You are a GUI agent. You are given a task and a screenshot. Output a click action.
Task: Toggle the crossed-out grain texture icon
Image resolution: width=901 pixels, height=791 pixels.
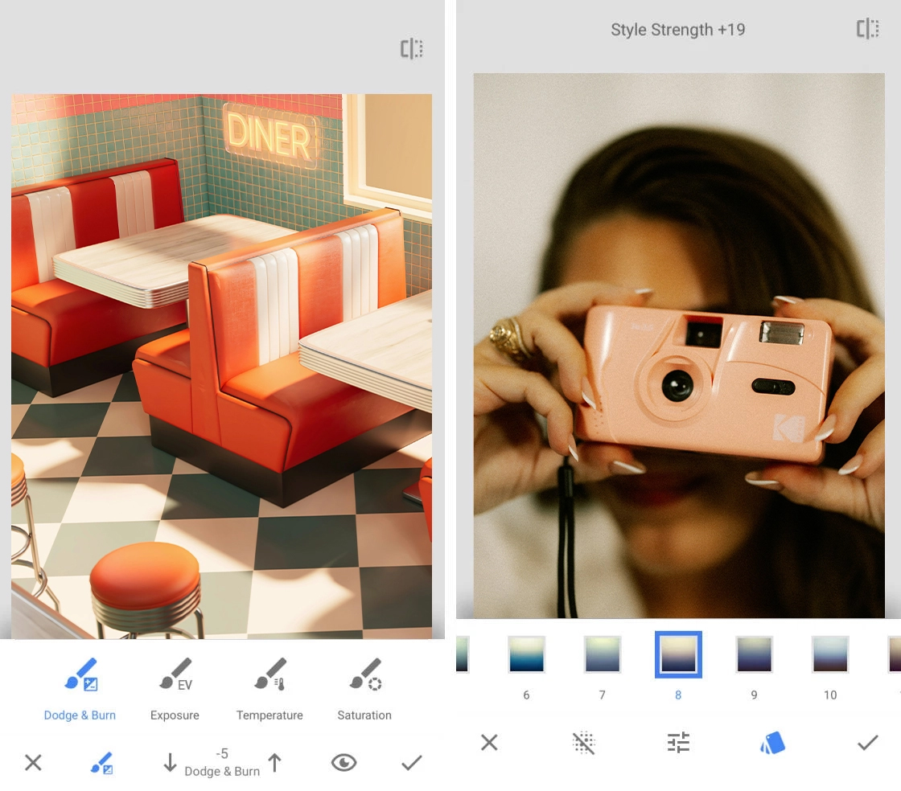(x=583, y=744)
